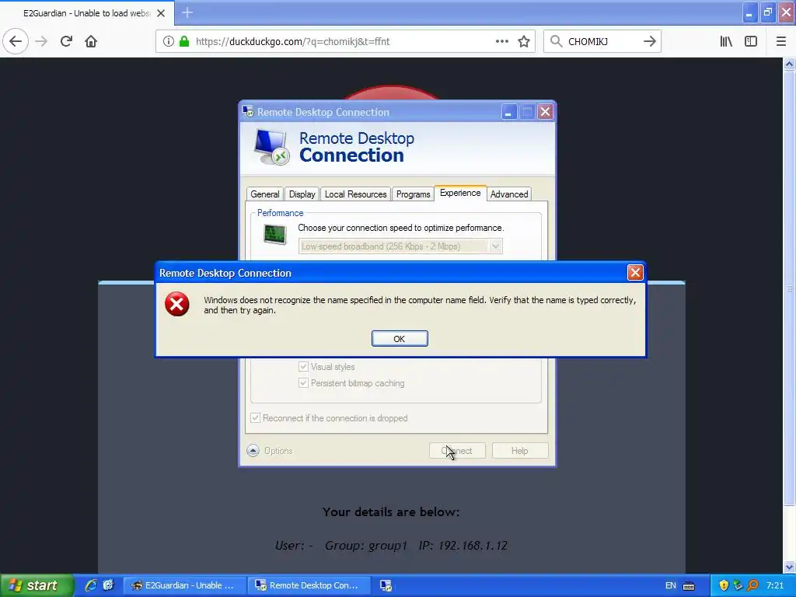This screenshot has height=597, width=796.
Task: Open the connection speed dropdown
Action: 400,246
